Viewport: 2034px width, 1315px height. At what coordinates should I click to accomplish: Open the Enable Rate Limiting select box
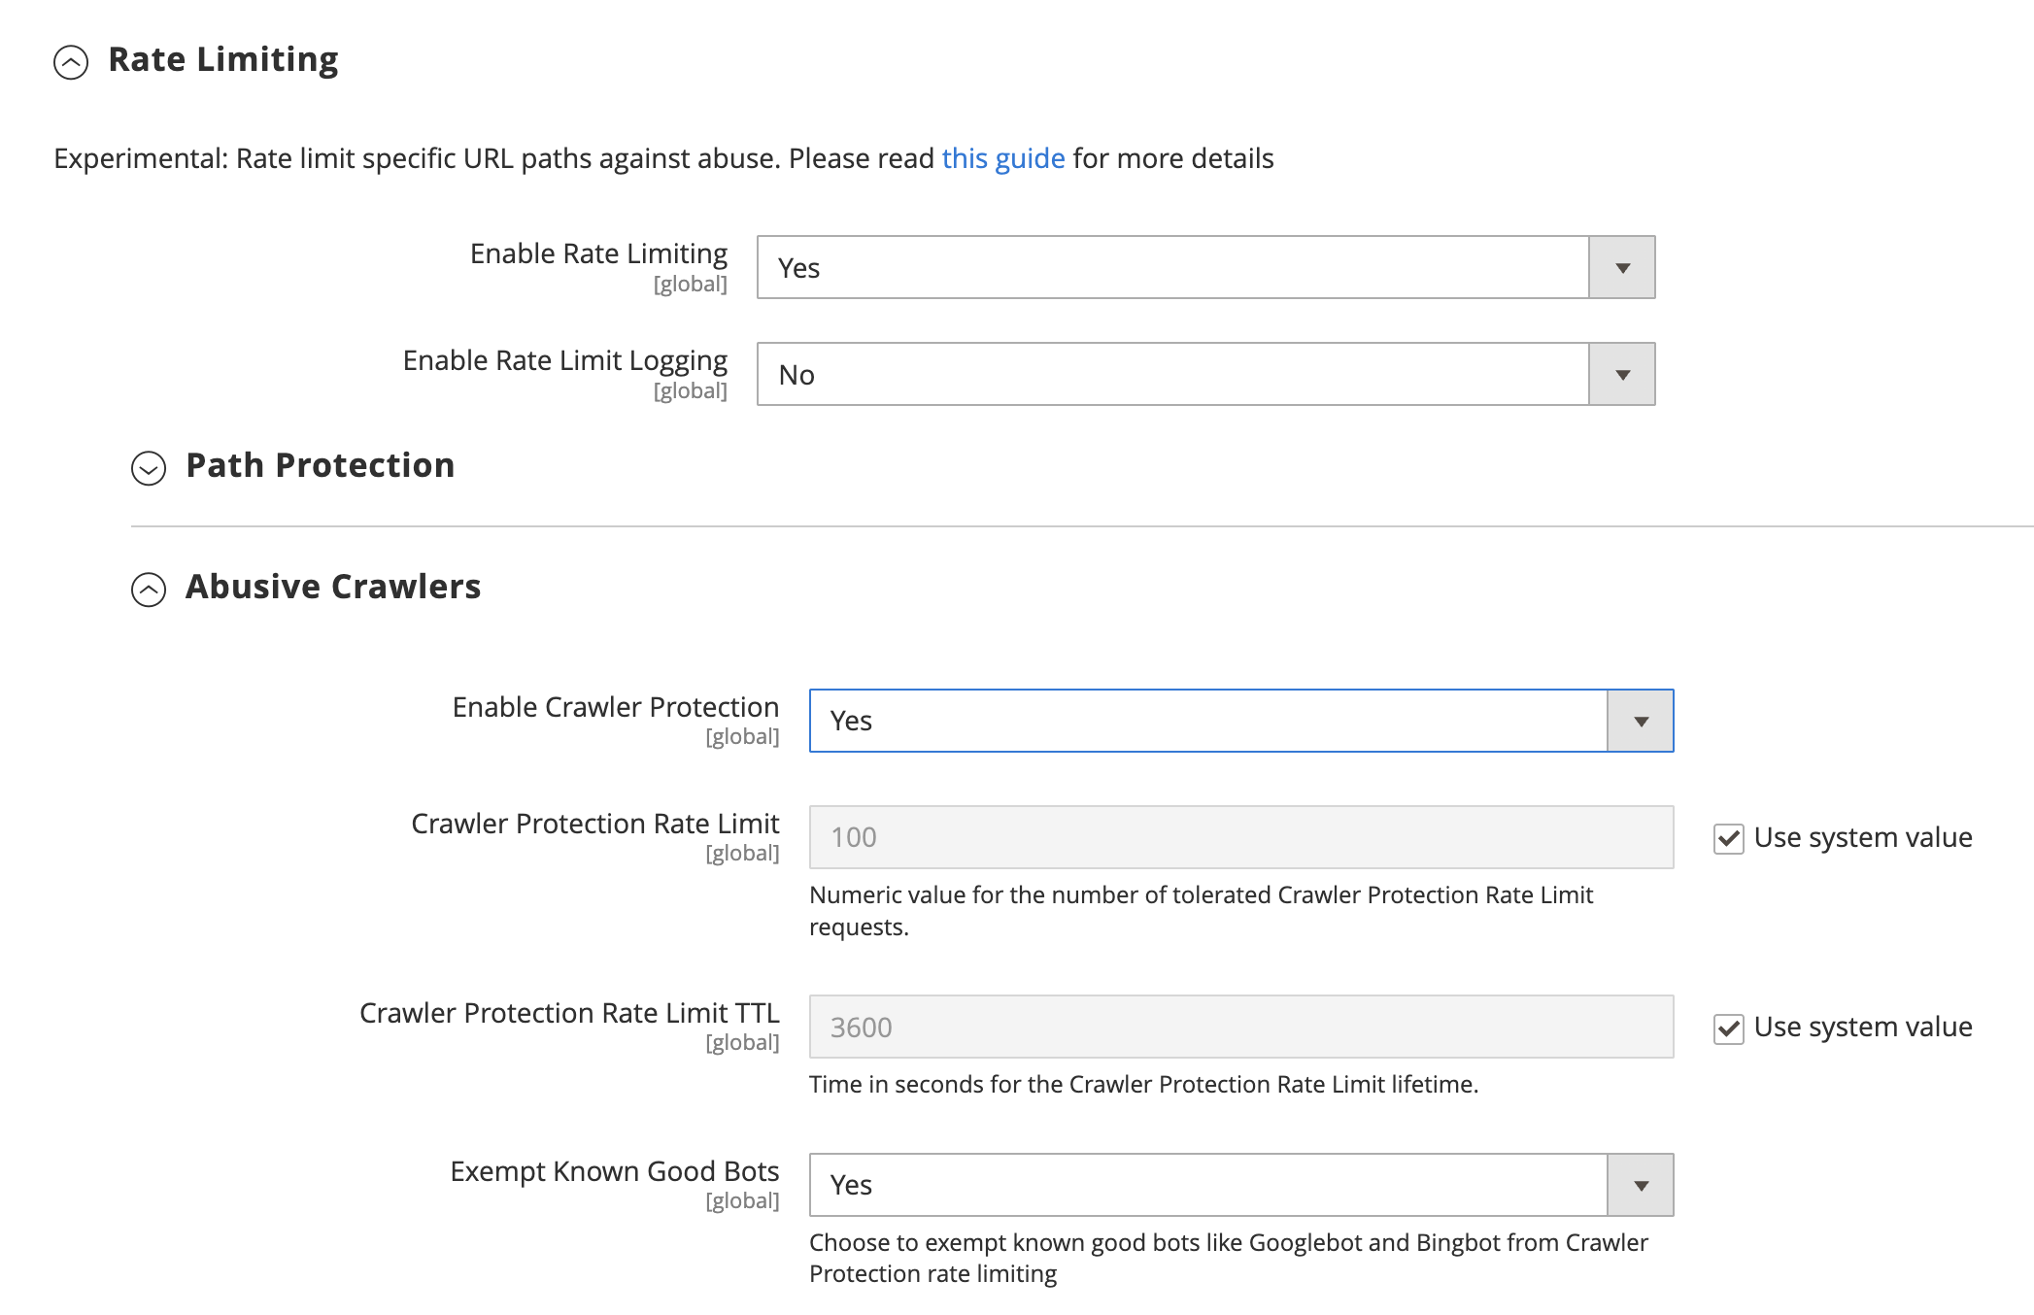(x=1171, y=268)
